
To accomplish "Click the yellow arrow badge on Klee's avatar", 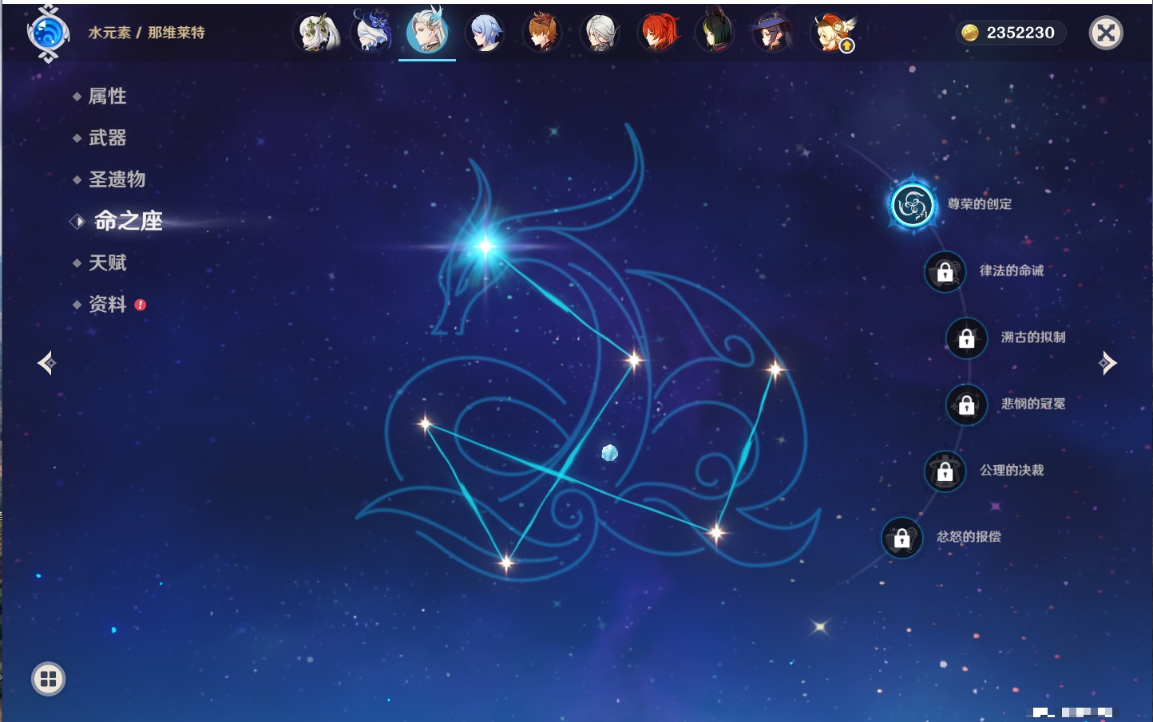I will point(847,46).
